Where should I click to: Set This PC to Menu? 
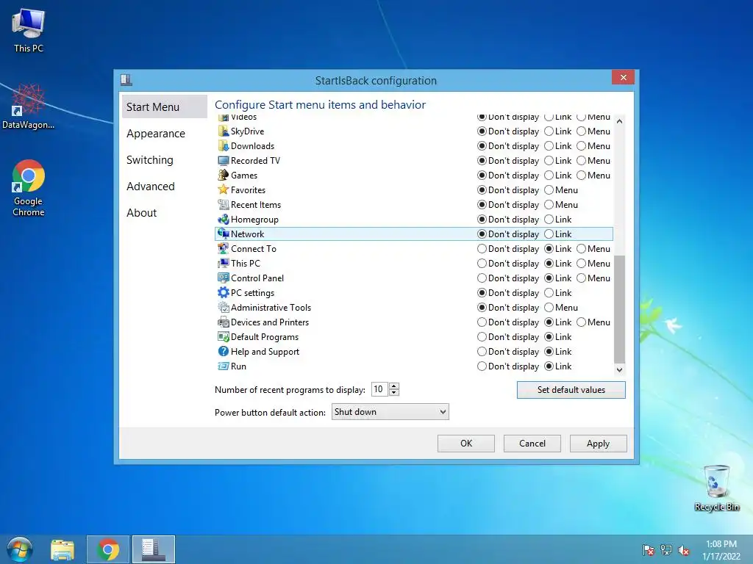[581, 264]
